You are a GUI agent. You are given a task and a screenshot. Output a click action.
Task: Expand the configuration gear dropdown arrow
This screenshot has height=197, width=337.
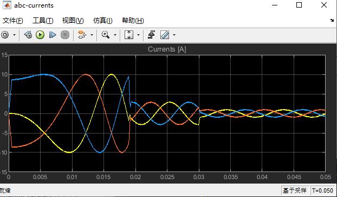(15, 35)
